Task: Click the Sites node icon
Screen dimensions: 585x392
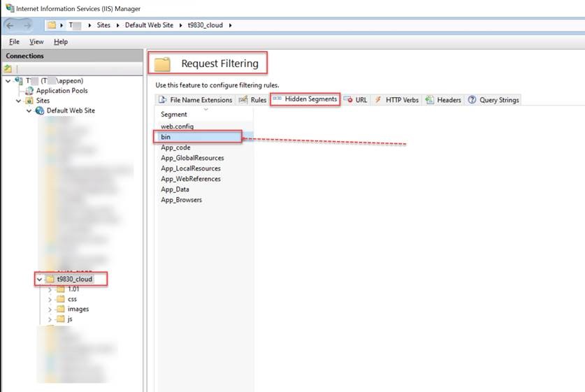Action: click(x=29, y=101)
